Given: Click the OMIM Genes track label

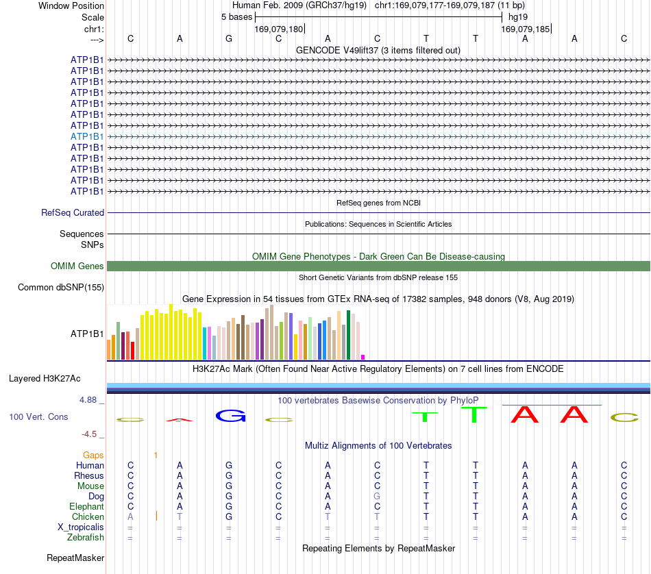Looking at the screenshot, I should coord(77,266).
